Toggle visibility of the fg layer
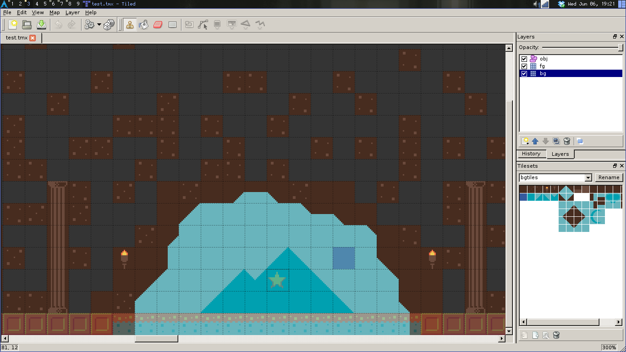This screenshot has width=626, height=352. pyautogui.click(x=524, y=66)
